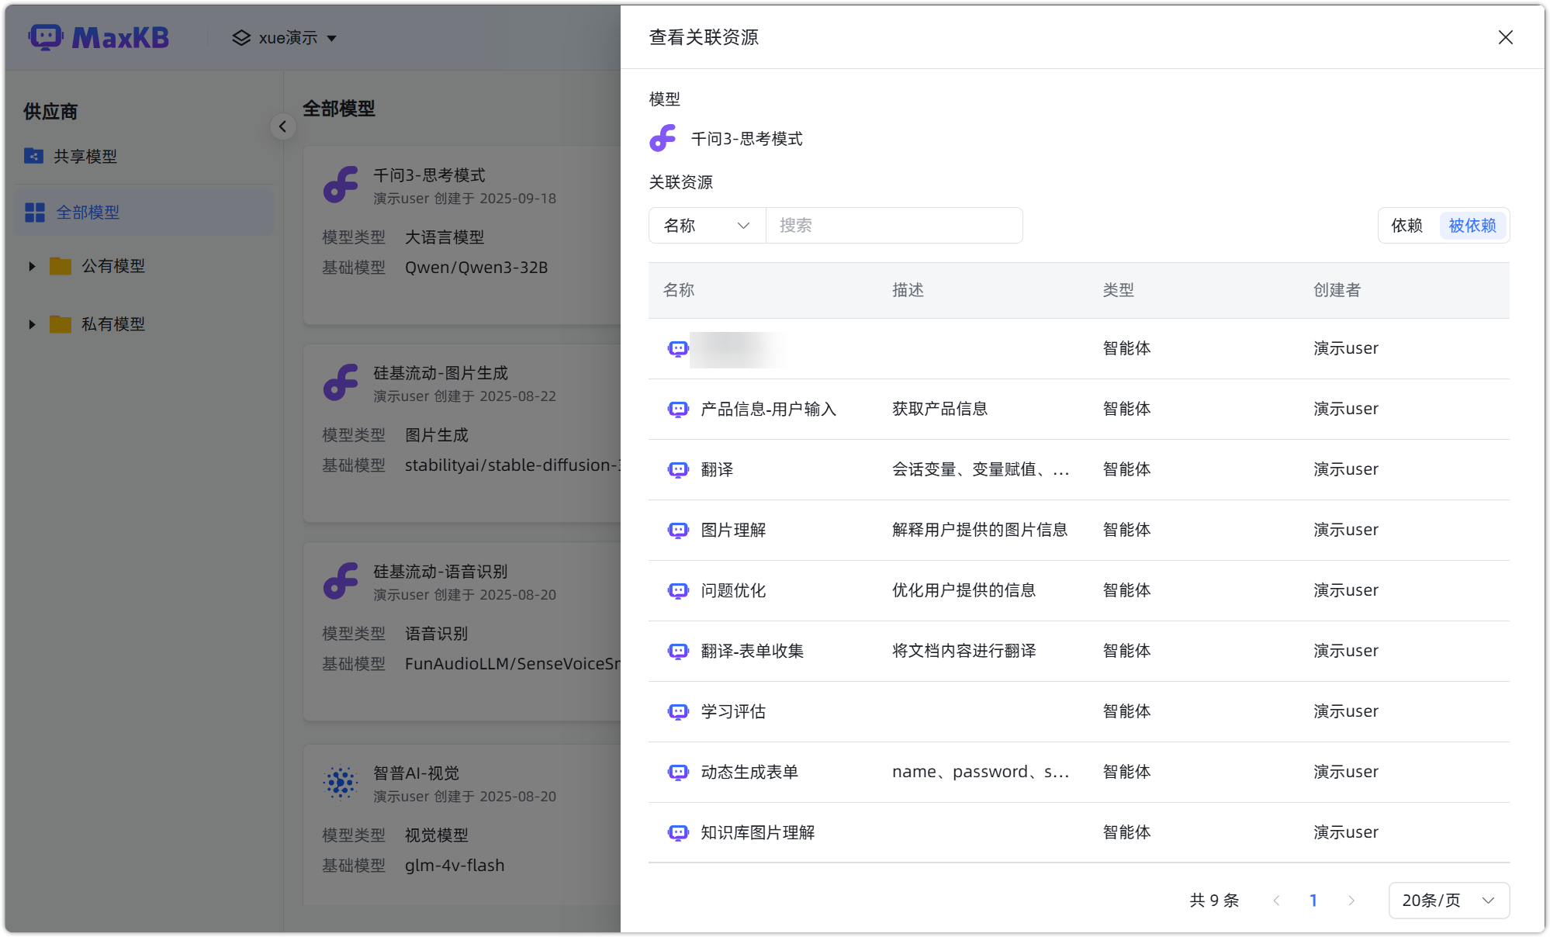Click the agent icon for 产品信息-用户输入
This screenshot has width=1550, height=937.
coord(678,409)
